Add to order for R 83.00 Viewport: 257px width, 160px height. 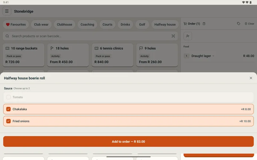click(x=128, y=141)
